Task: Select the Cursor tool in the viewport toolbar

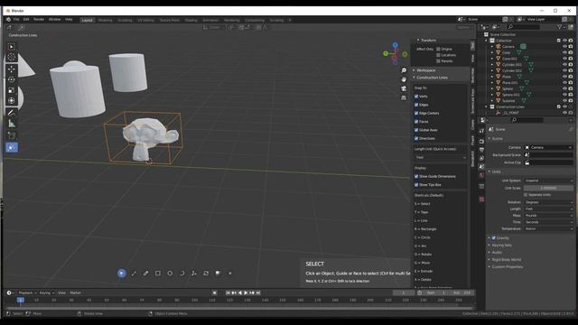Action: tap(12, 57)
